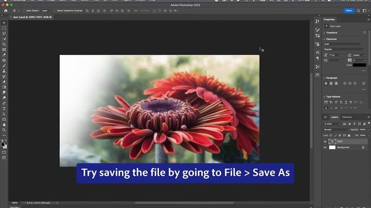371x208 pixels.
Task: Toggle the Auto-Select checkbox
Action: (x=23, y=10)
